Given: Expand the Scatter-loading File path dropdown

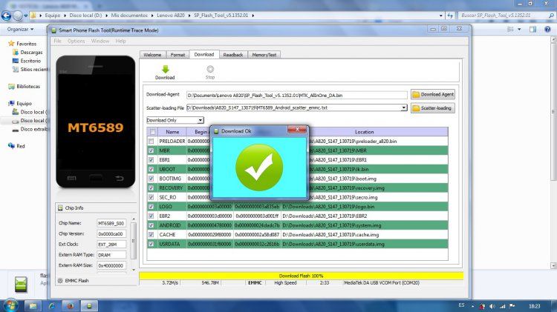Looking at the screenshot, I should [x=404, y=107].
